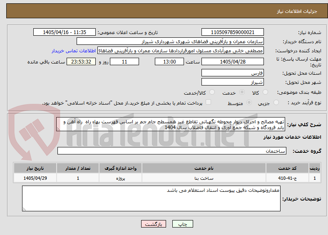Click the remaining days field showing 11
This screenshot has height=235, width=328.
[x=124, y=61]
